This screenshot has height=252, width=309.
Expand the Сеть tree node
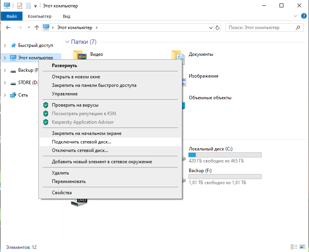5,95
